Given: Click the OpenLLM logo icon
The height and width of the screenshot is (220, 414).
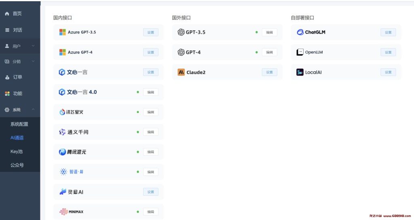Looking at the screenshot, I should coord(300,52).
